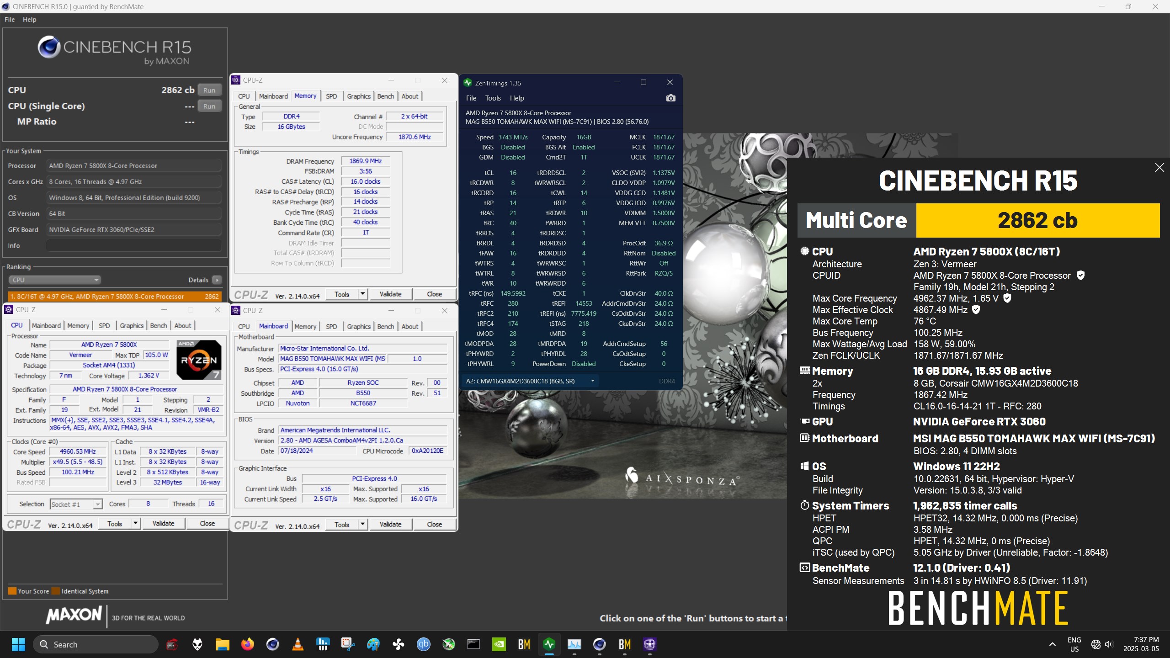This screenshot has width=1170, height=658.
Task: Open the ENG US language switcher
Action: click(x=1074, y=644)
